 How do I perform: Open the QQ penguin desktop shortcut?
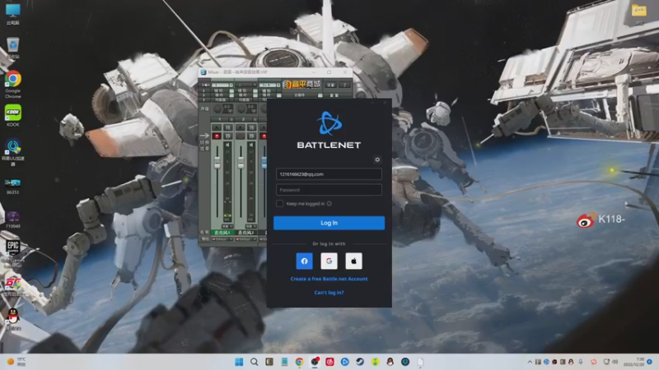click(x=13, y=319)
